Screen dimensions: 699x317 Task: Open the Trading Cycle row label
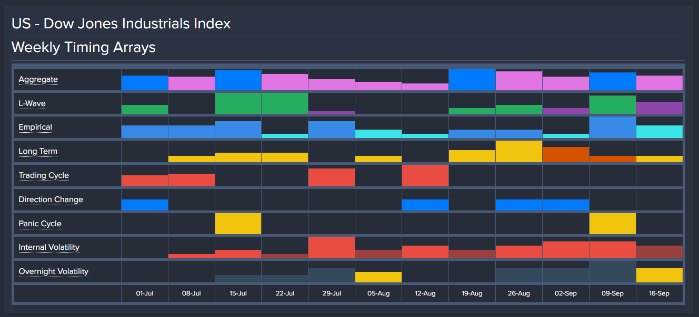(44, 176)
